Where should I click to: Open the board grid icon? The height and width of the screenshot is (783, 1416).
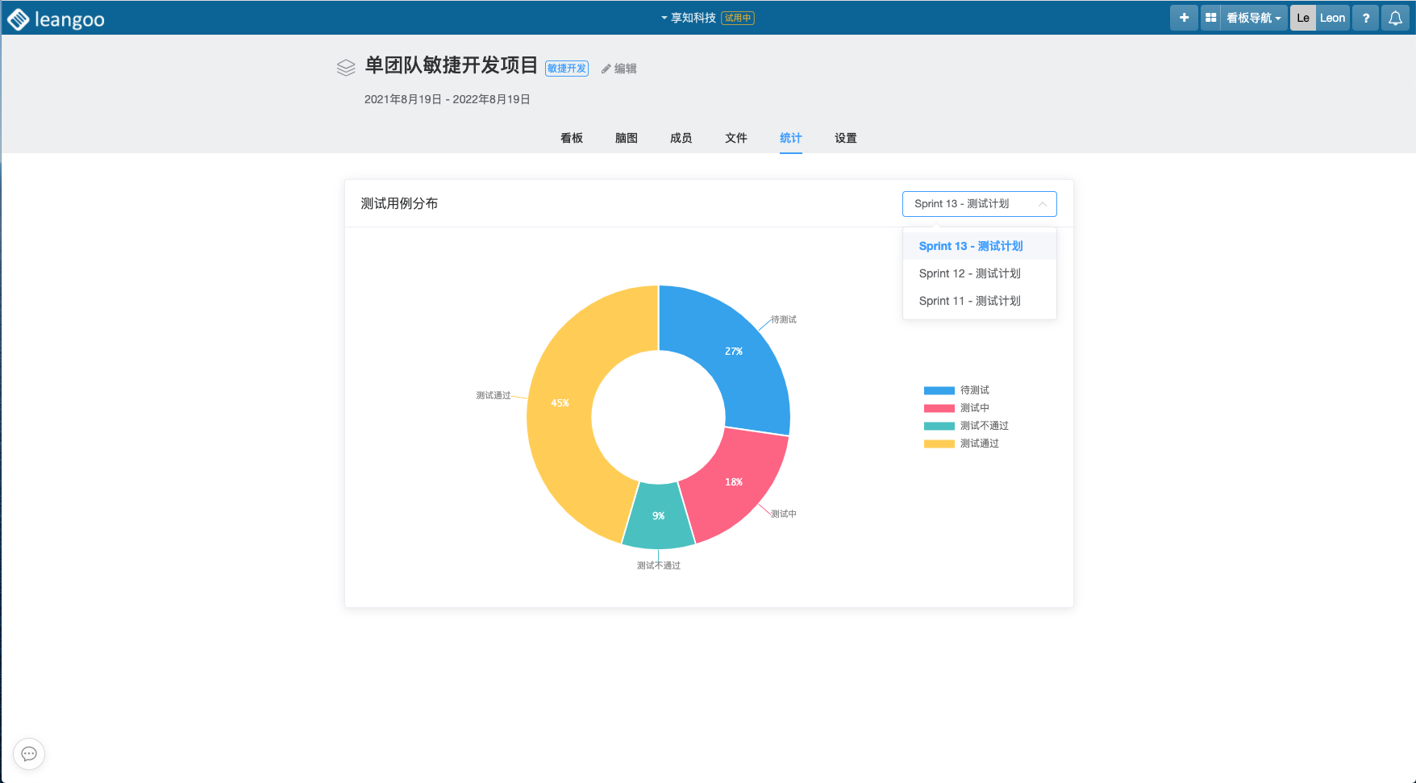pos(1210,18)
